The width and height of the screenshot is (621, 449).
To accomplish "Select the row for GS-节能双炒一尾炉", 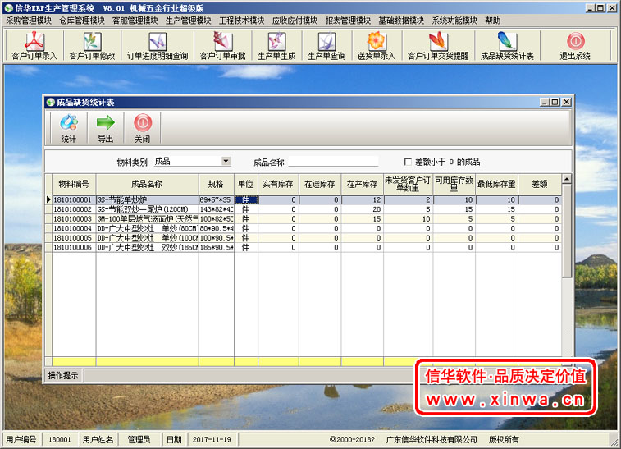I will click(x=146, y=209).
